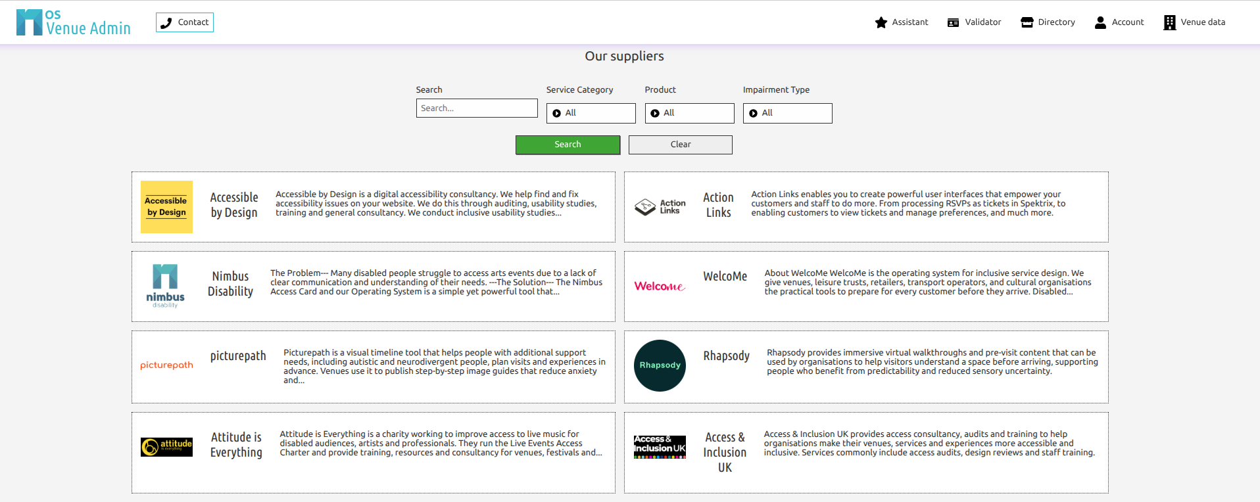
Task: Click the Directory storefront icon
Action: pyautogui.click(x=1027, y=22)
